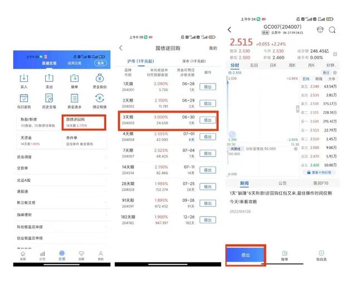Open the gear icon beside 分时冲策线 indicator
The height and width of the screenshot is (286, 357).
[296, 149]
